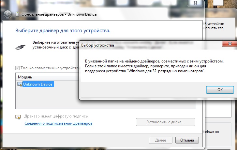Confirm the error dialog with OK
The image size is (237, 150).
pos(220,89)
